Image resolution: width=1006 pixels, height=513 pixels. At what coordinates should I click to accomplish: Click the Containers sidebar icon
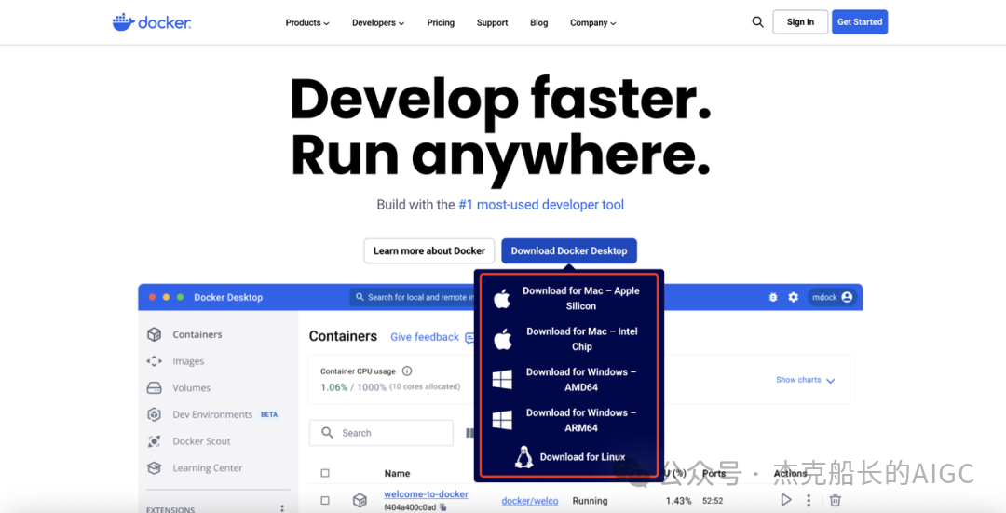click(x=154, y=334)
